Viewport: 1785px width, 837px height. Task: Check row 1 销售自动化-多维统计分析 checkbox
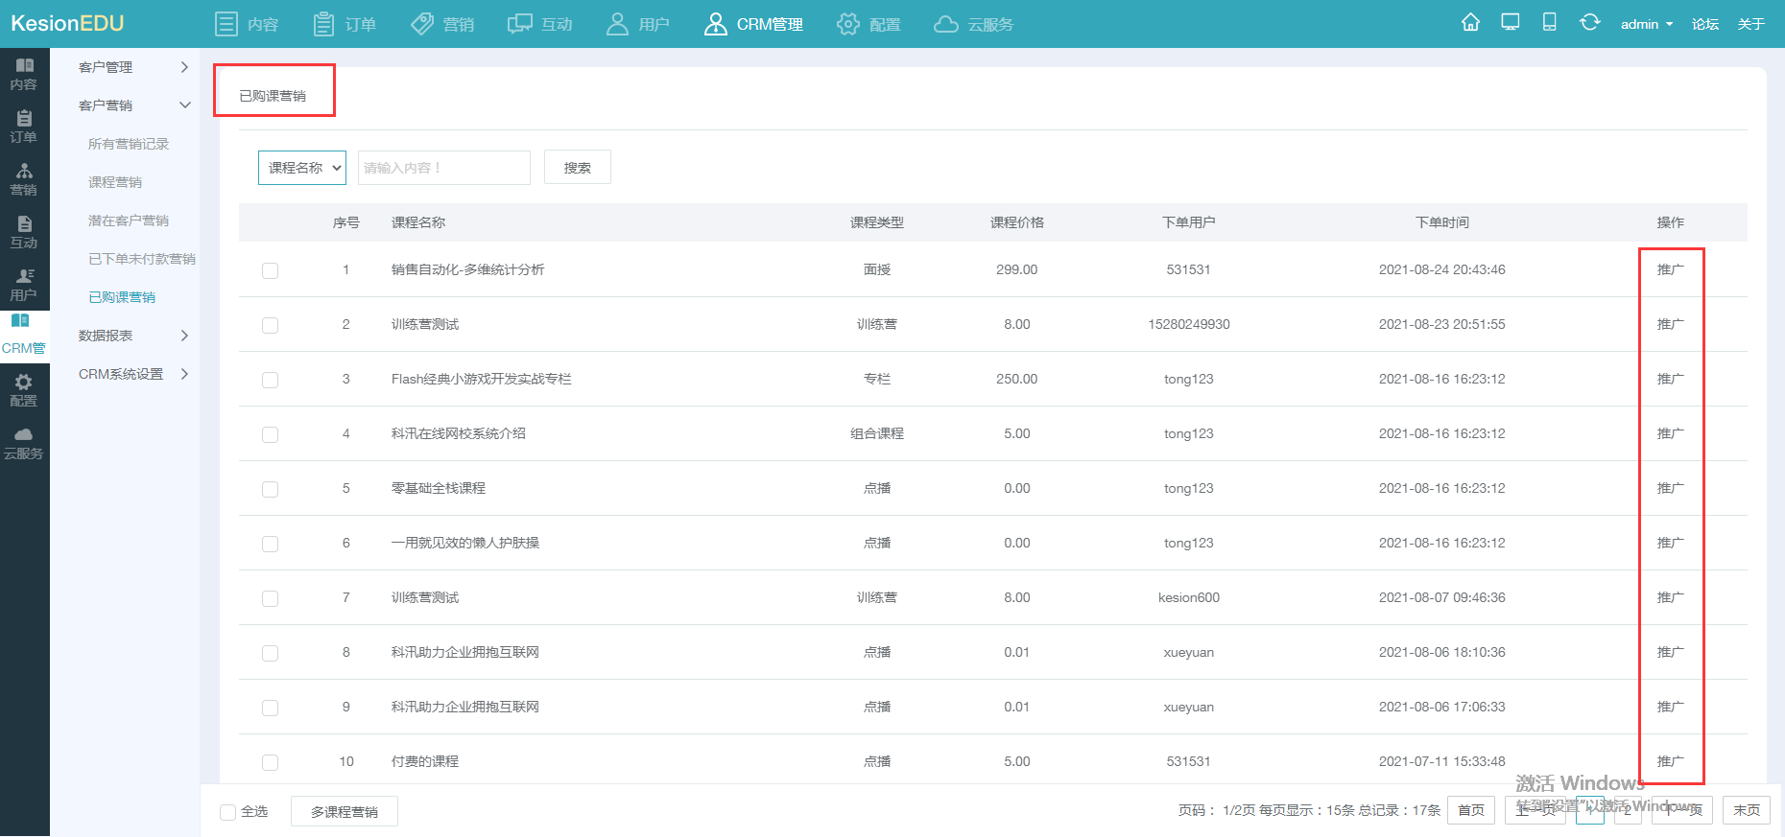coord(271,270)
